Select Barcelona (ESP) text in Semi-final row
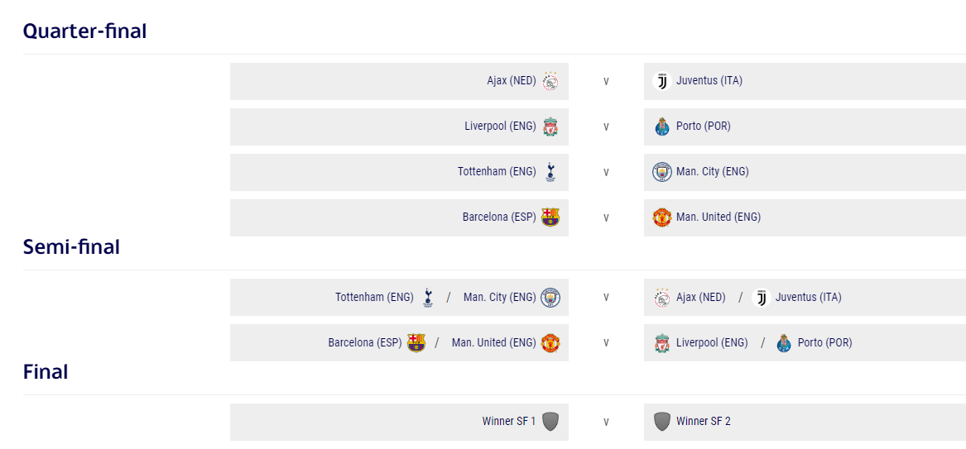Image resolution: width=966 pixels, height=449 pixels. (364, 343)
